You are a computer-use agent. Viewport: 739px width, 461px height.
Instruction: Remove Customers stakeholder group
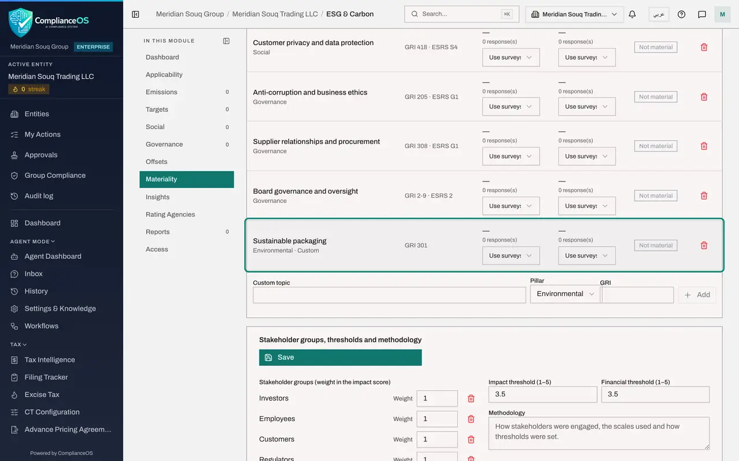(x=471, y=440)
